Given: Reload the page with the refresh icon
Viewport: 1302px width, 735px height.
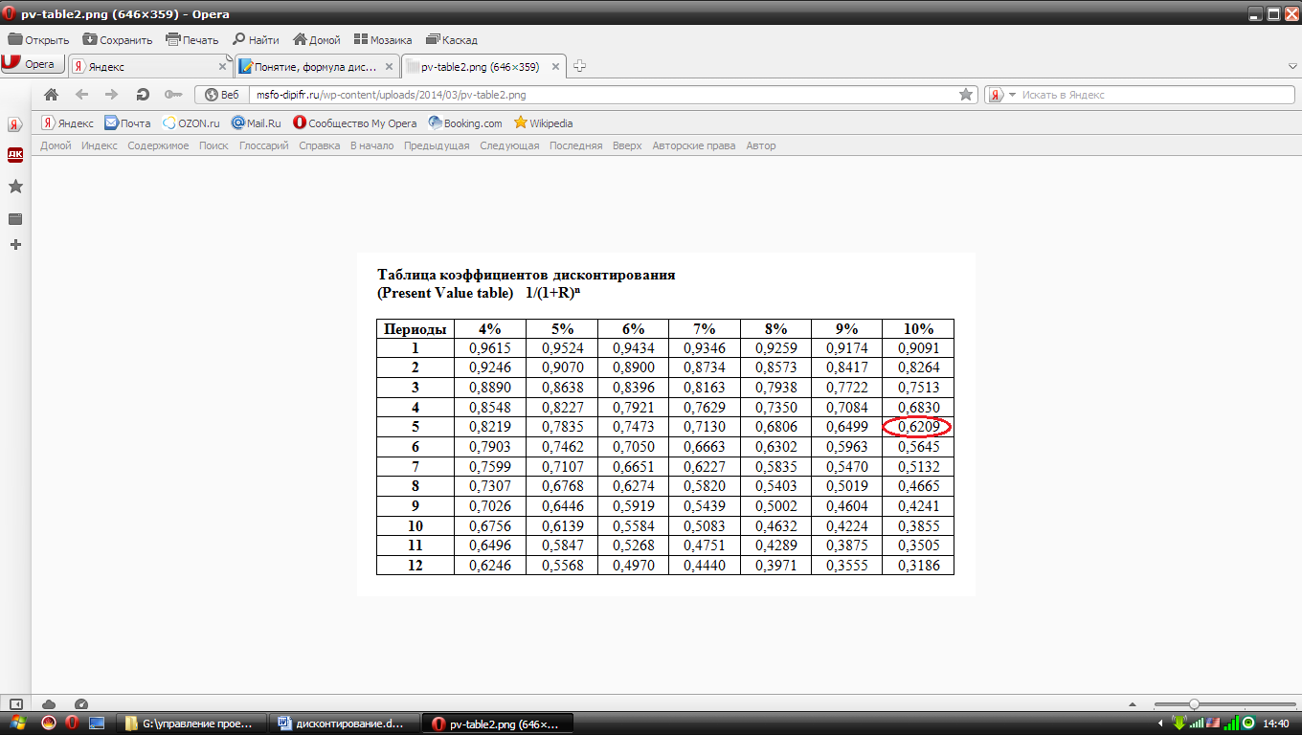Looking at the screenshot, I should coord(143,95).
